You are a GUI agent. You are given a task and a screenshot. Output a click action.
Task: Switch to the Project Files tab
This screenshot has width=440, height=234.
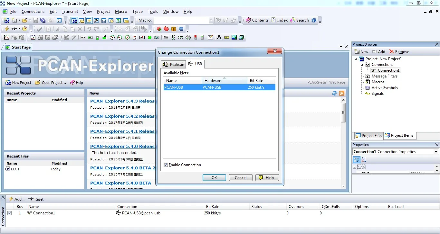pos(369,136)
